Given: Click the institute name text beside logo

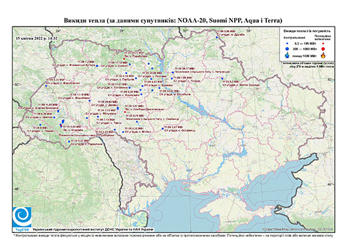Looking at the screenshot, I should [93, 229].
